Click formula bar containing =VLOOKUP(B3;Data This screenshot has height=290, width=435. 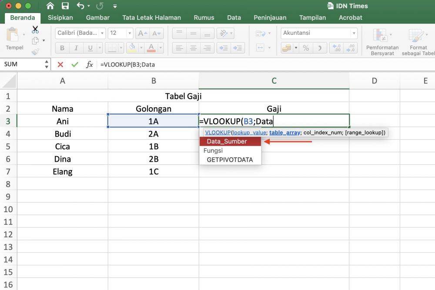(266, 65)
